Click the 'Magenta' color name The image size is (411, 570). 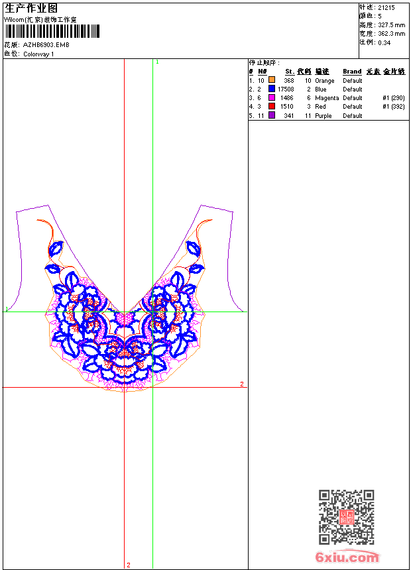coord(327,98)
